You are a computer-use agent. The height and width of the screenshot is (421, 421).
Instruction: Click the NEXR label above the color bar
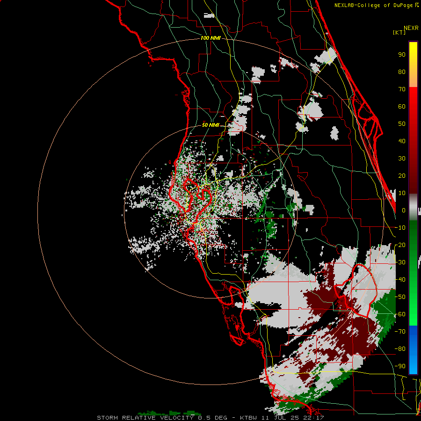pyautogui.click(x=411, y=28)
